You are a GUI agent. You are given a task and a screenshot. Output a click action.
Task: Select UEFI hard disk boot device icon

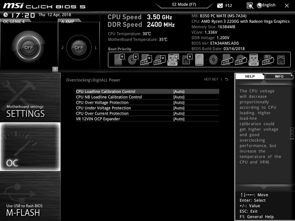coord(120,60)
